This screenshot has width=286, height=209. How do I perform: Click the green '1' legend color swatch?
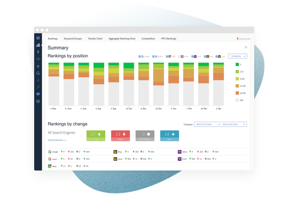pyautogui.click(x=237, y=64)
